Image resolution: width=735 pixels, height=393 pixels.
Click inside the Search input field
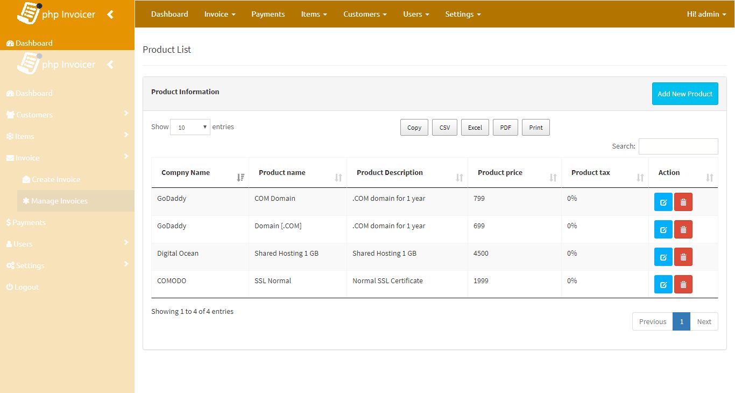point(678,146)
